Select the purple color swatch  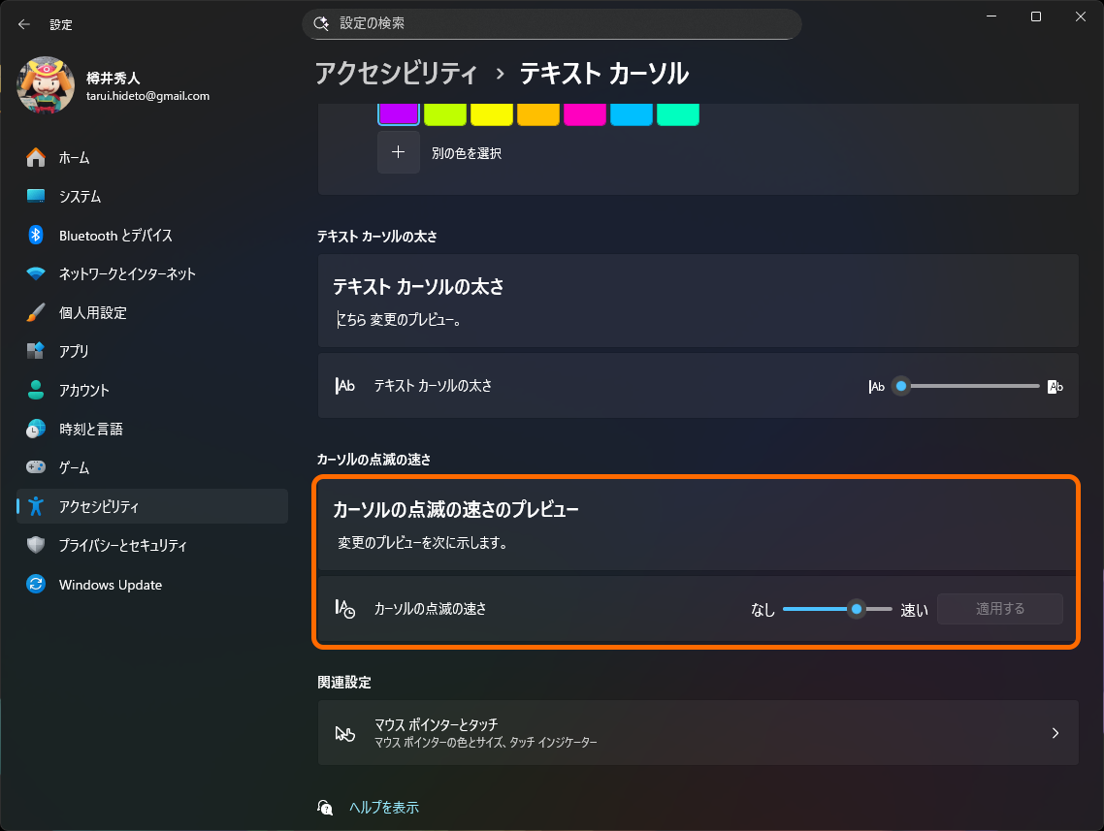398,113
